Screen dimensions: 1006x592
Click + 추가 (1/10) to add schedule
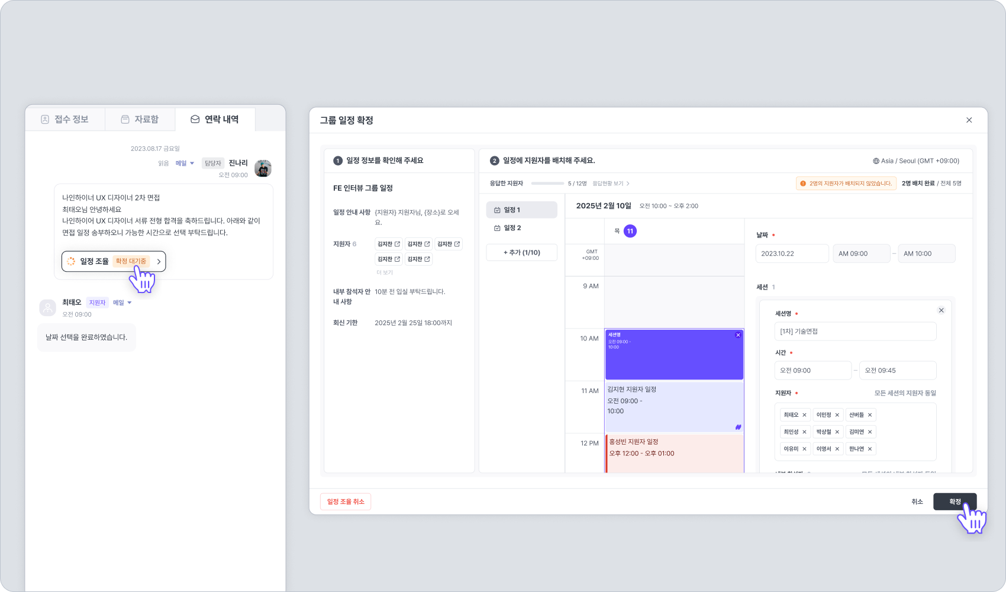[x=521, y=253]
